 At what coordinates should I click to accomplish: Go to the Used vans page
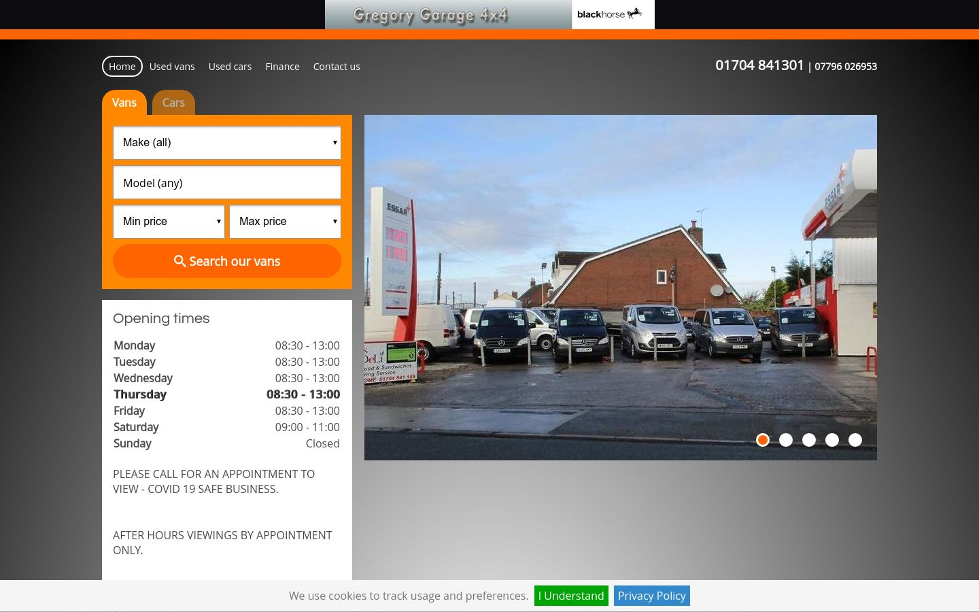(172, 66)
